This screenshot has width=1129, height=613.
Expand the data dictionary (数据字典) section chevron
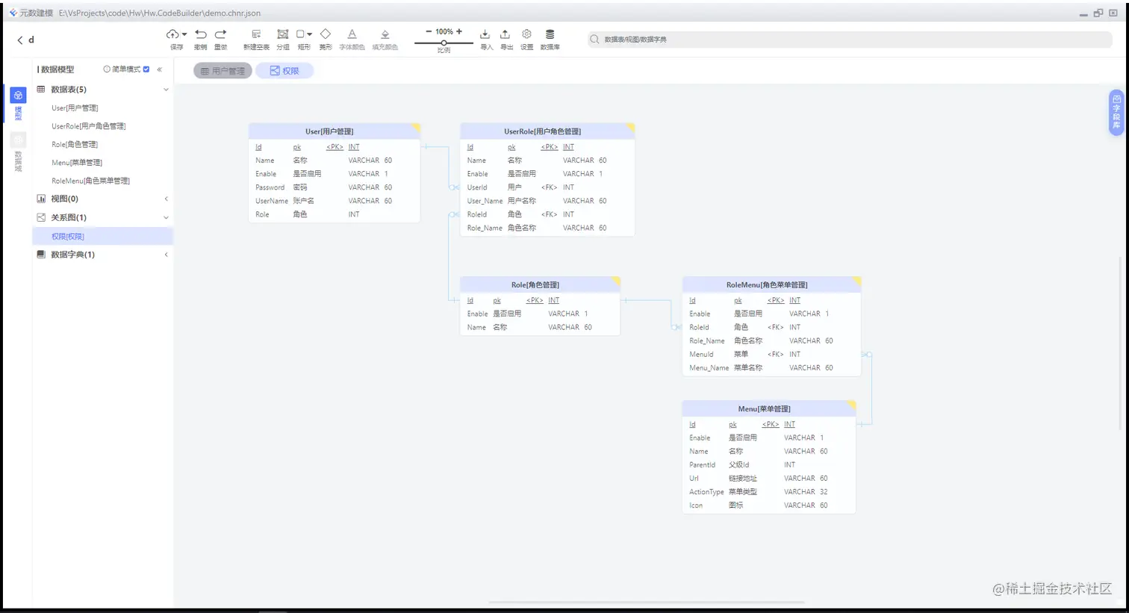pos(166,255)
